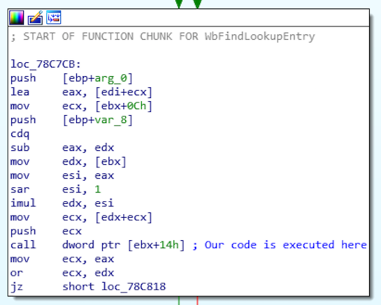Viewport: 381px width, 305px height.
Task: Select mov edx, [ebx] instruction
Action: (68, 161)
